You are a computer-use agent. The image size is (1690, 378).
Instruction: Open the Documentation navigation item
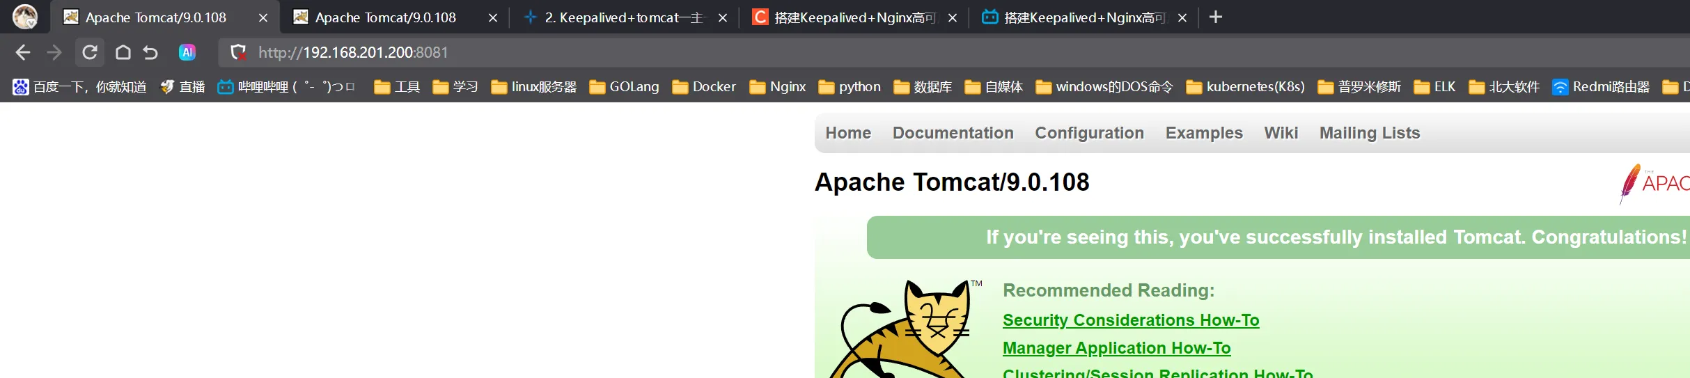coord(953,133)
